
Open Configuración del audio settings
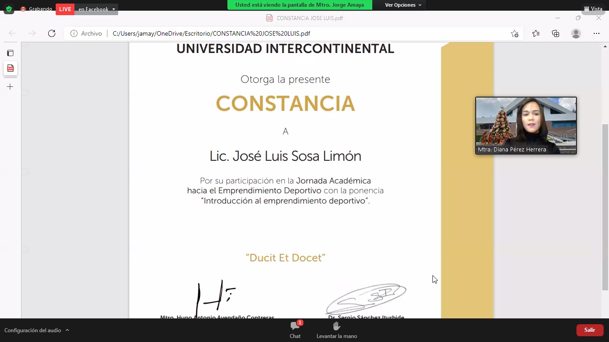[x=33, y=330]
